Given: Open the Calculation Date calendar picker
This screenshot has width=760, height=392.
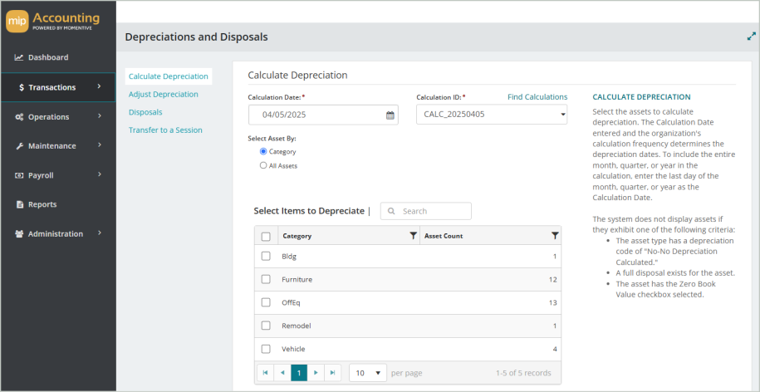Looking at the screenshot, I should (390, 115).
